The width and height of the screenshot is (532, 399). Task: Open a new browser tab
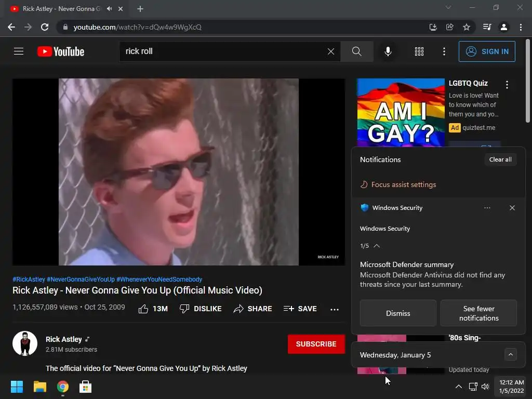click(140, 9)
